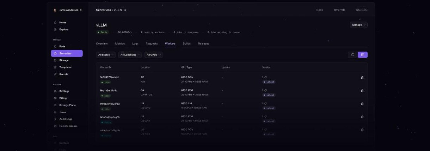Click Idle status of worker hhp1e3re3lkr8s
Screen dimensions: 430x151
106,96
